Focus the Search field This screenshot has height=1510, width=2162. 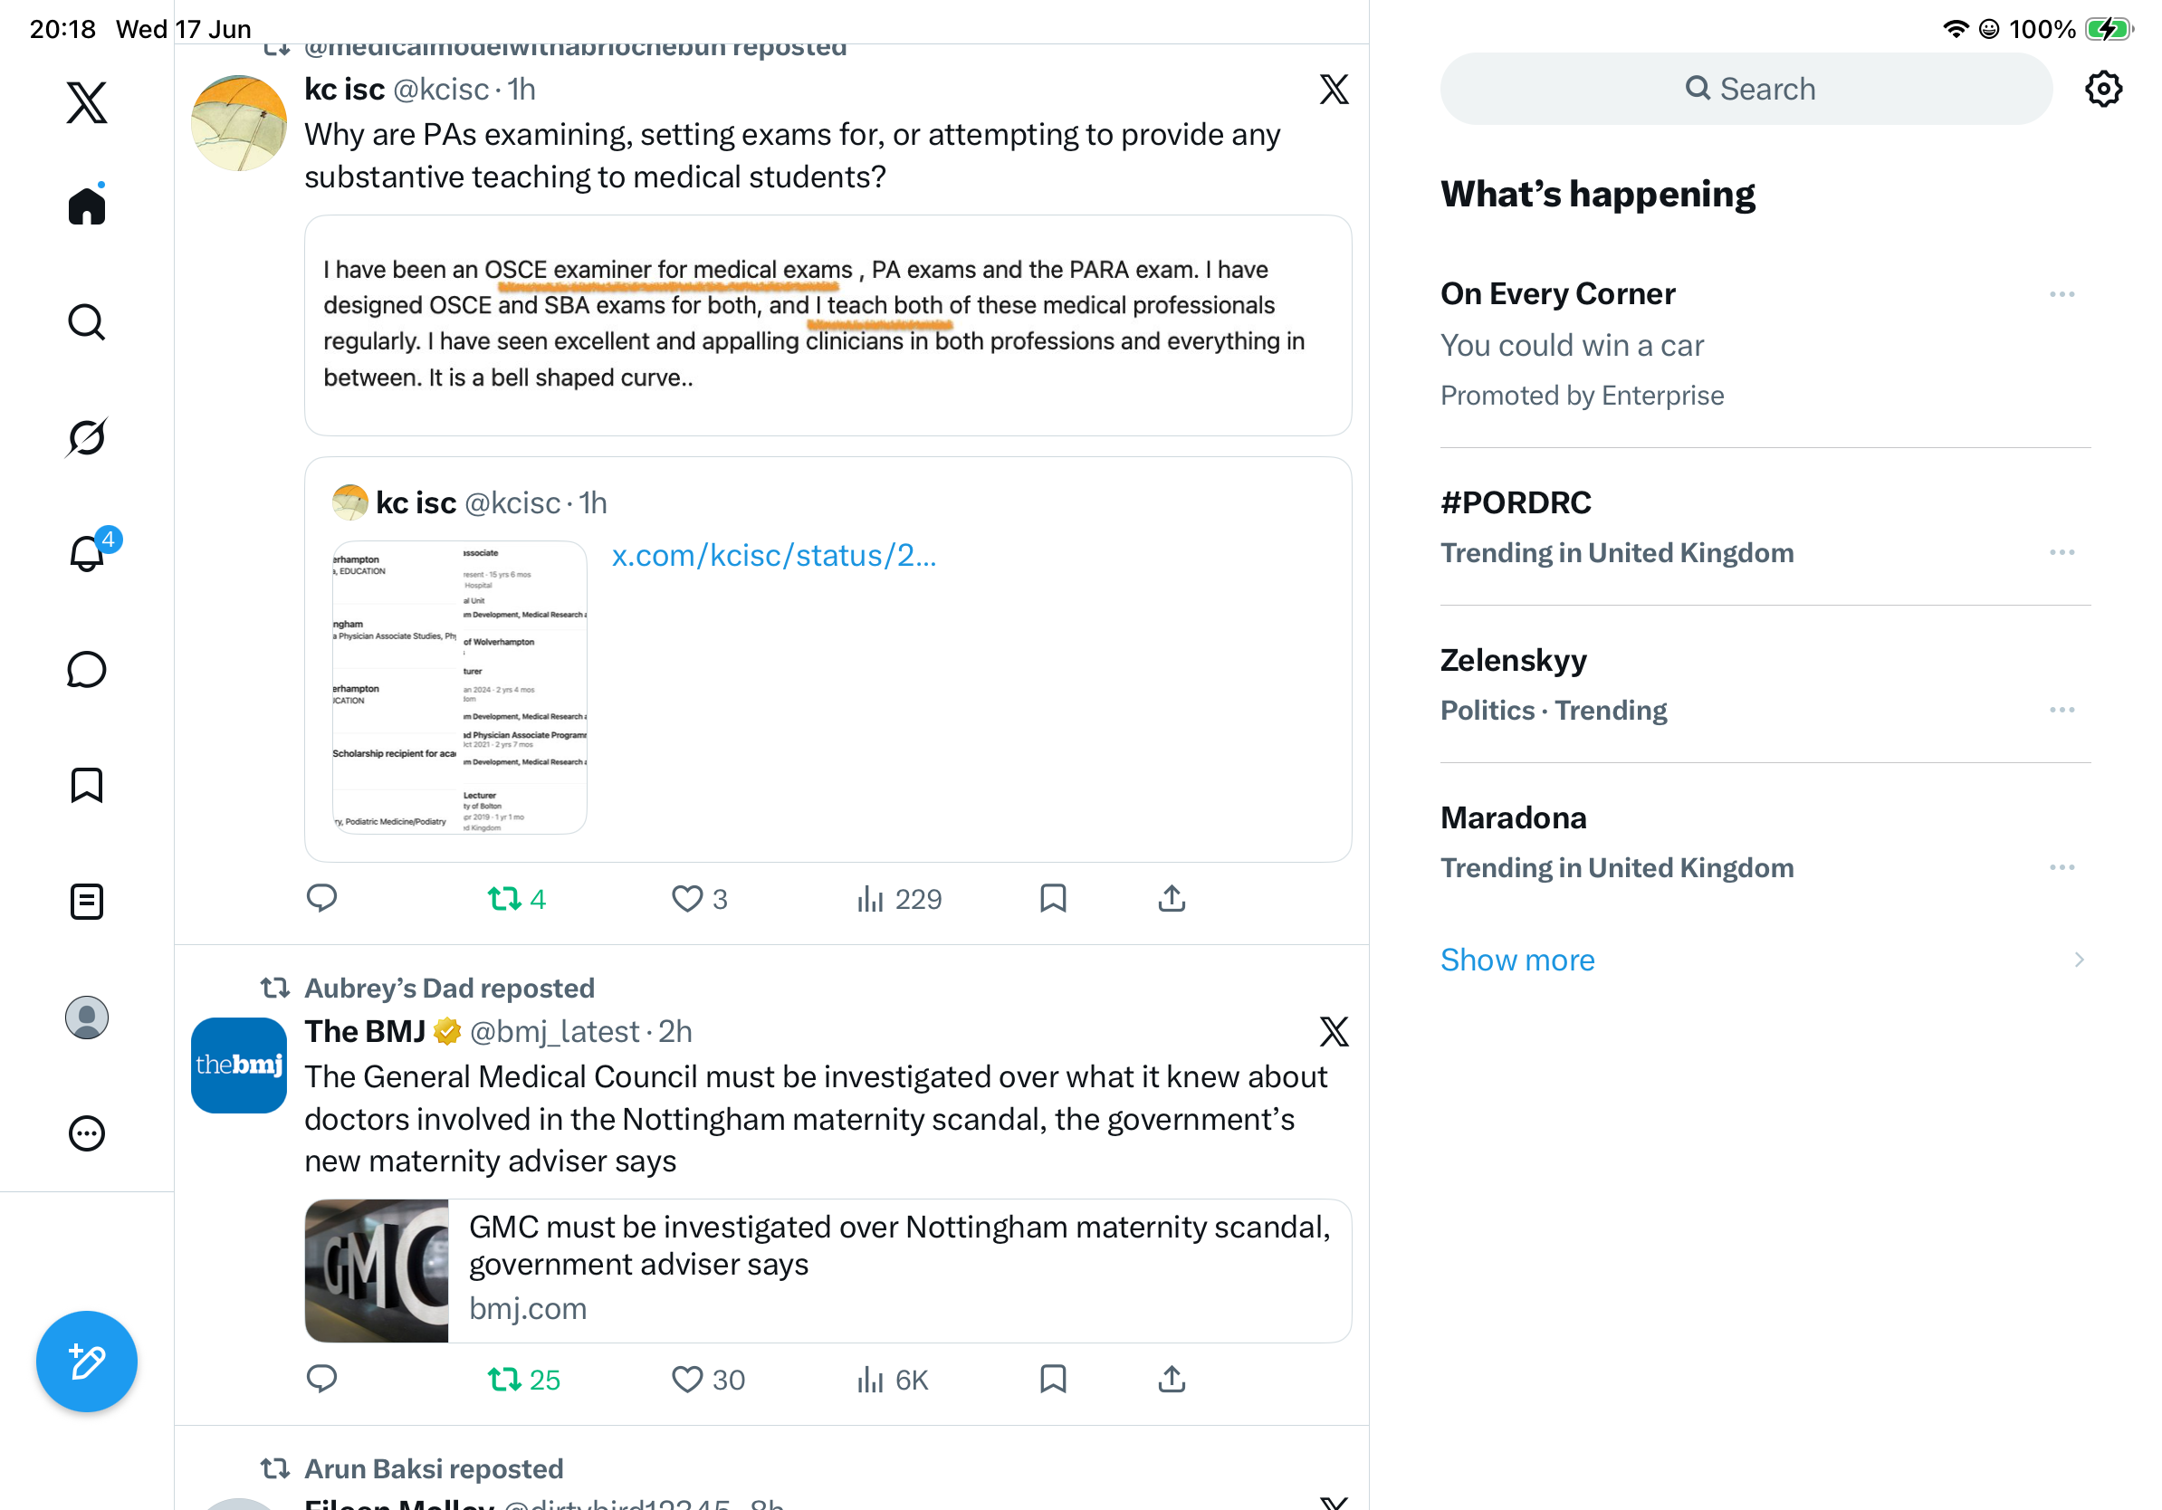1746,89
